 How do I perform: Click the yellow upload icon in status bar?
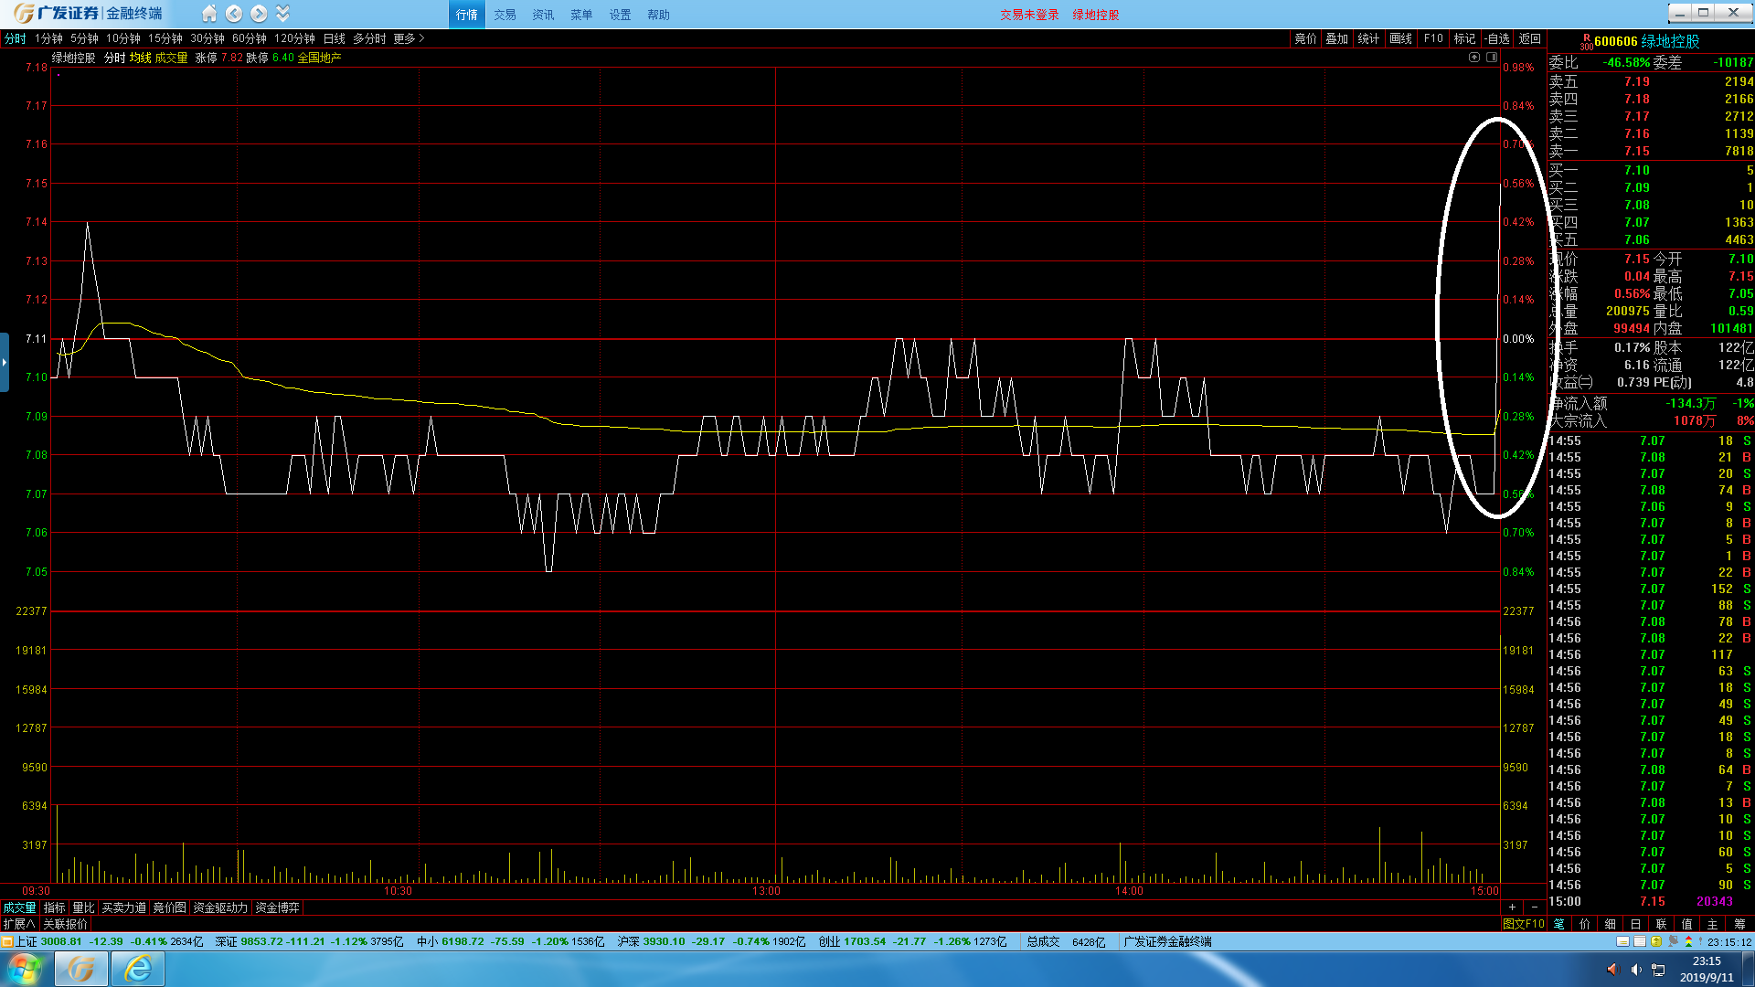pos(1656,941)
